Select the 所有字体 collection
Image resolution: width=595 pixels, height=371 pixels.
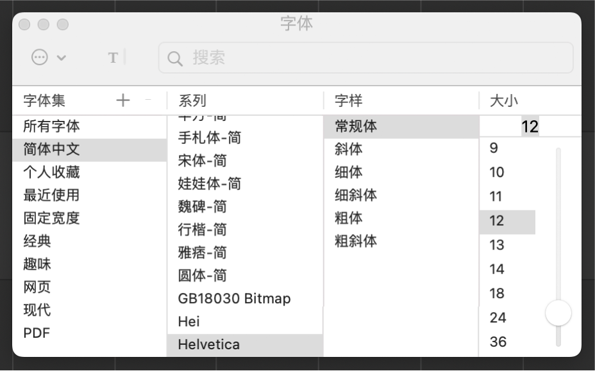coord(49,126)
